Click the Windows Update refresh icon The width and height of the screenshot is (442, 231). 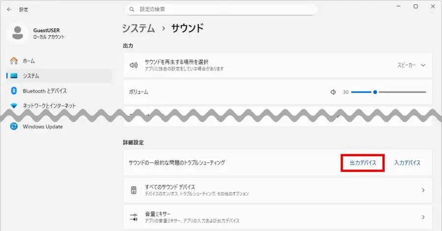(x=14, y=126)
